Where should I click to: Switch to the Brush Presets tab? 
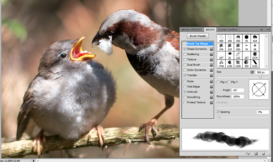click(x=191, y=30)
